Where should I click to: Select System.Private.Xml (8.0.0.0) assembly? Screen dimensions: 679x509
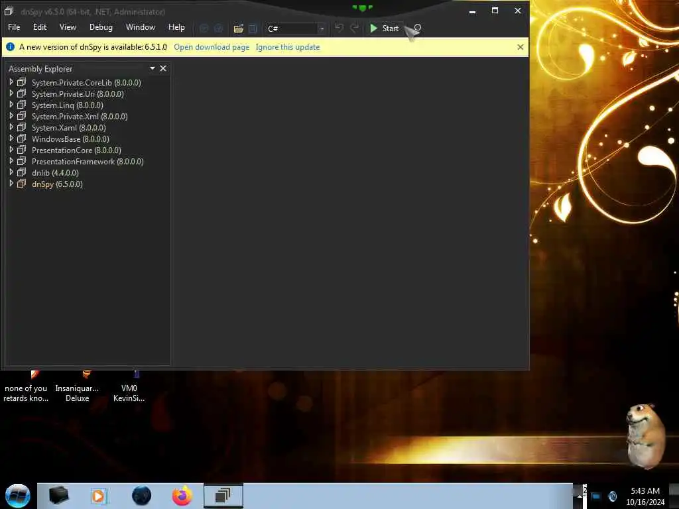(80, 117)
